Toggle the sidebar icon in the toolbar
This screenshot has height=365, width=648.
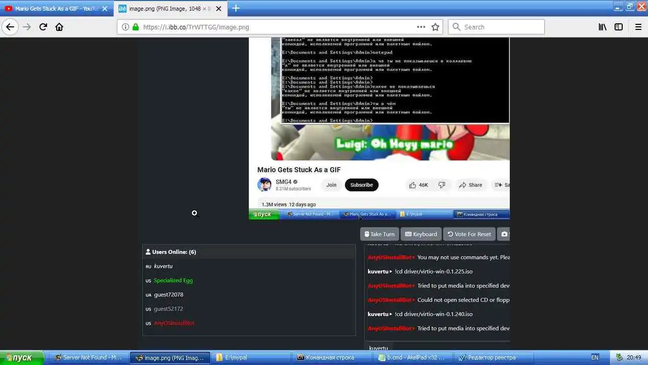point(619,27)
